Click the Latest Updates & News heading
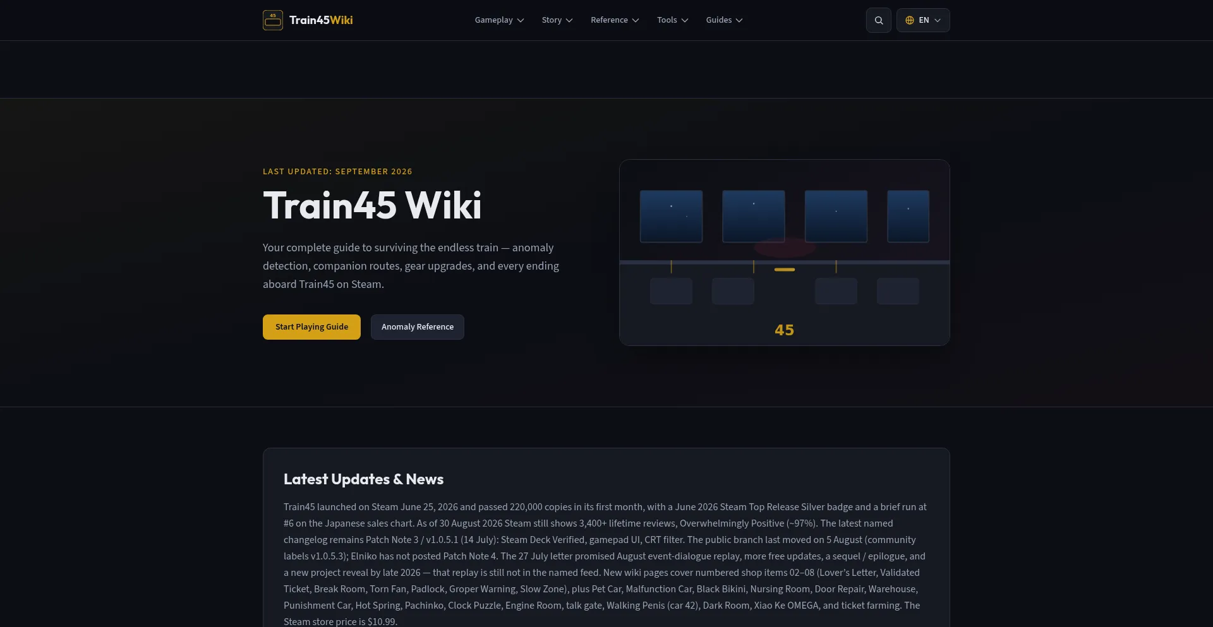This screenshot has width=1213, height=627. pyautogui.click(x=363, y=479)
